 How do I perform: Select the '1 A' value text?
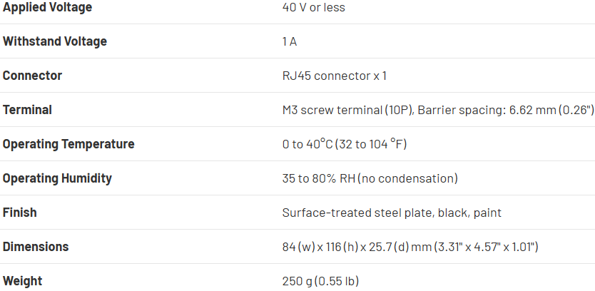(290, 41)
